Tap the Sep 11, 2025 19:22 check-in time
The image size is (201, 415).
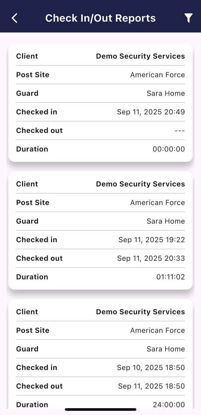tap(152, 240)
